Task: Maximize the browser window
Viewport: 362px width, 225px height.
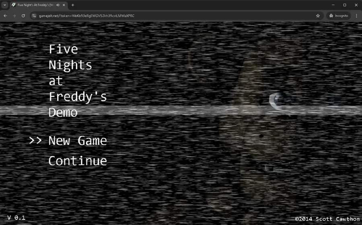Action: [x=345, y=5]
